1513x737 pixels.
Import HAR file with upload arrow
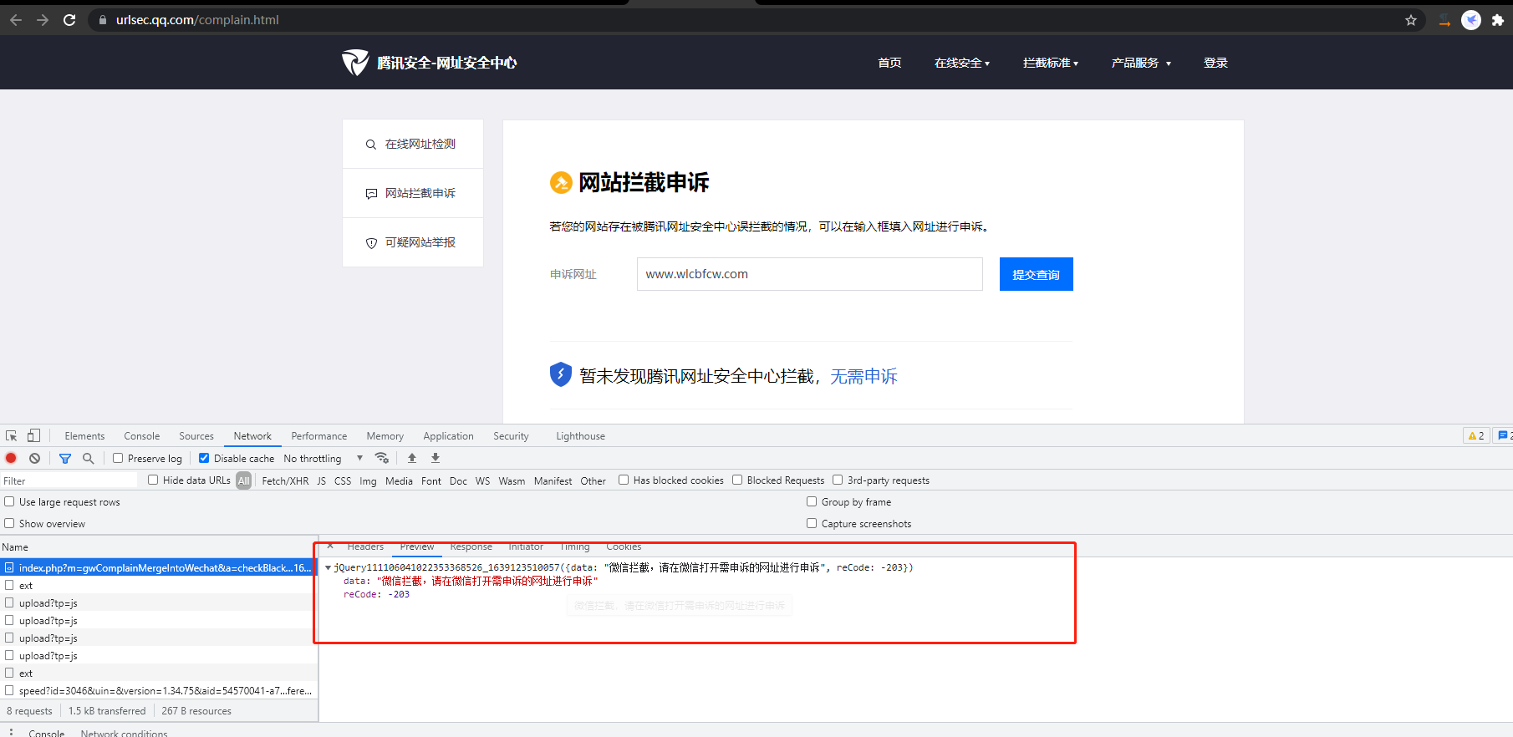[x=412, y=458]
